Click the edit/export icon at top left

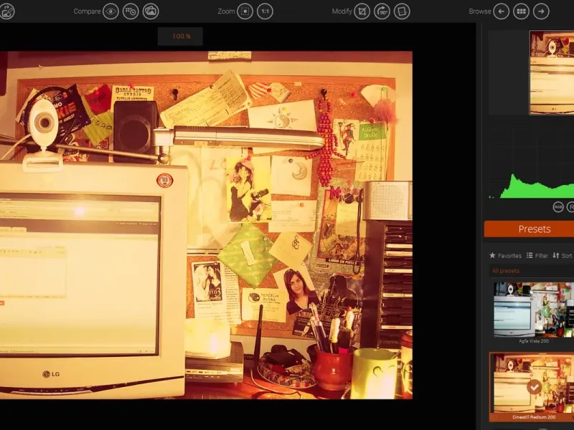click(6, 11)
